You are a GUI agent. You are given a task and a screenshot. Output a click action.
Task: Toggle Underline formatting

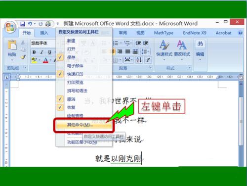[x=49, y=52]
